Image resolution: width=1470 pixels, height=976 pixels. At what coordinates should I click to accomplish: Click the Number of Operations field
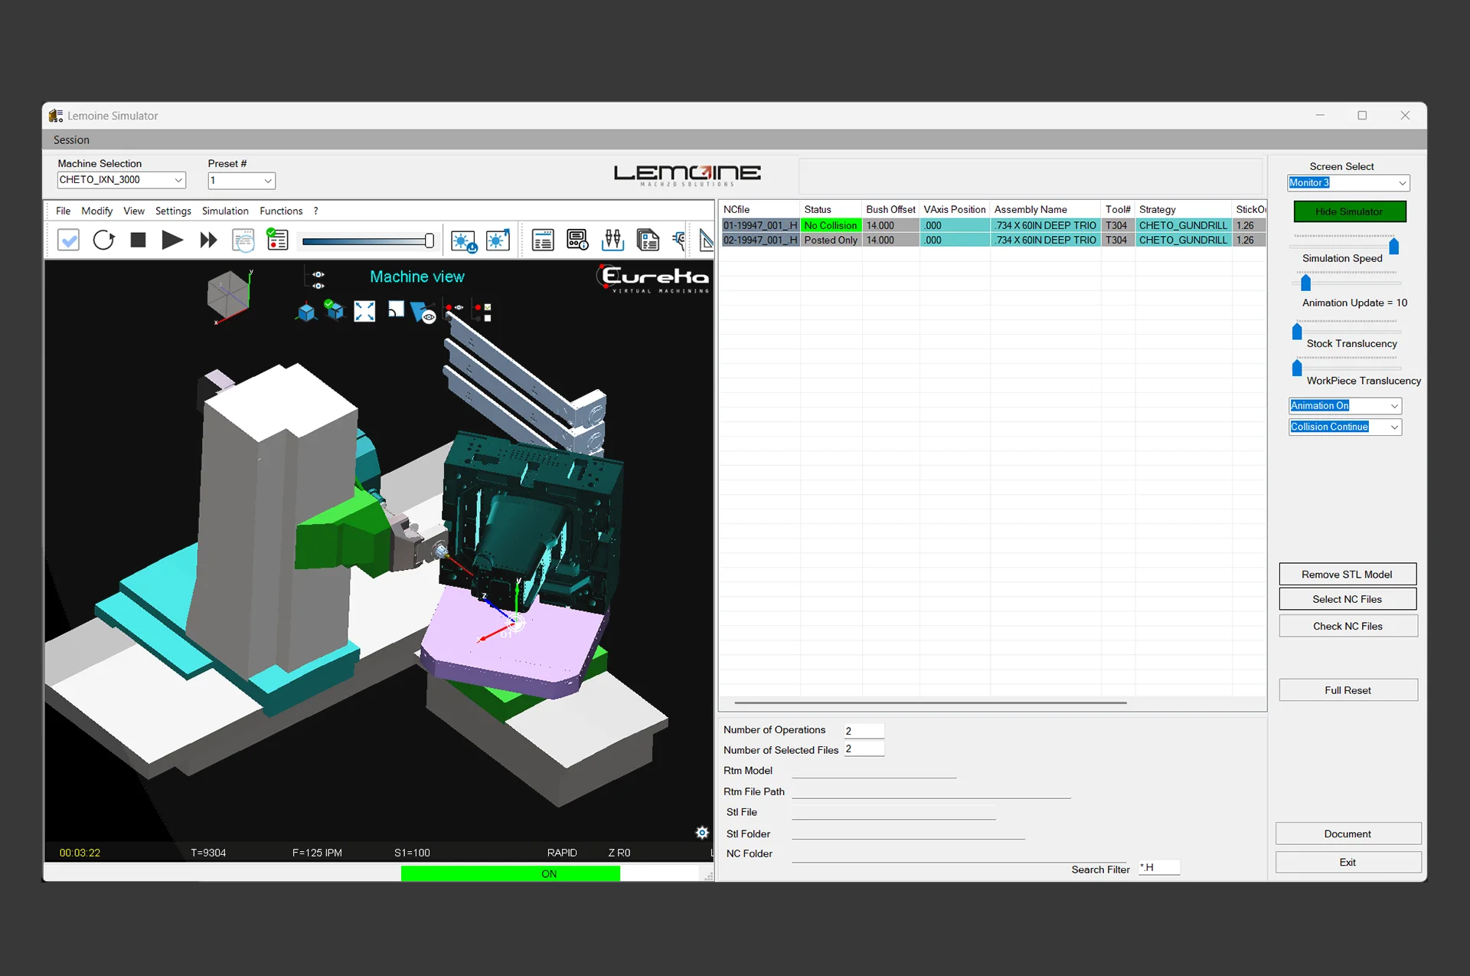click(864, 731)
